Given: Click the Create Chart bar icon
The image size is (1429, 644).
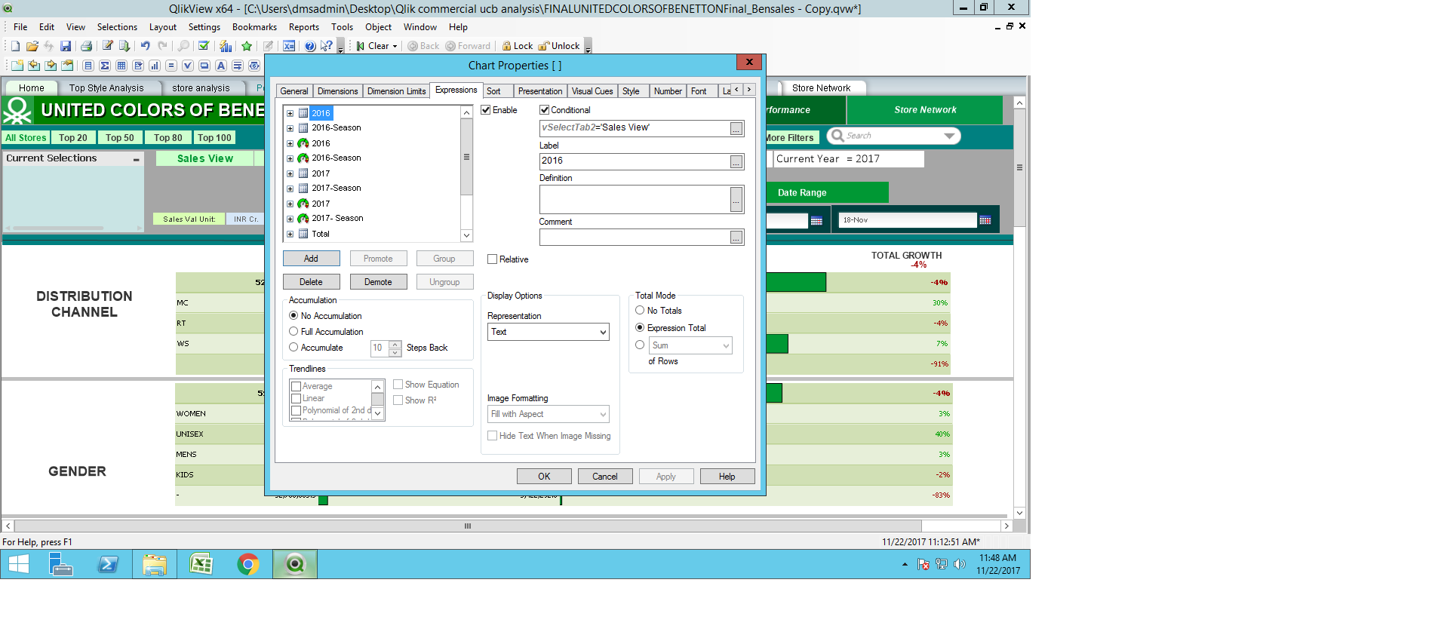Looking at the screenshot, I should tap(155, 66).
